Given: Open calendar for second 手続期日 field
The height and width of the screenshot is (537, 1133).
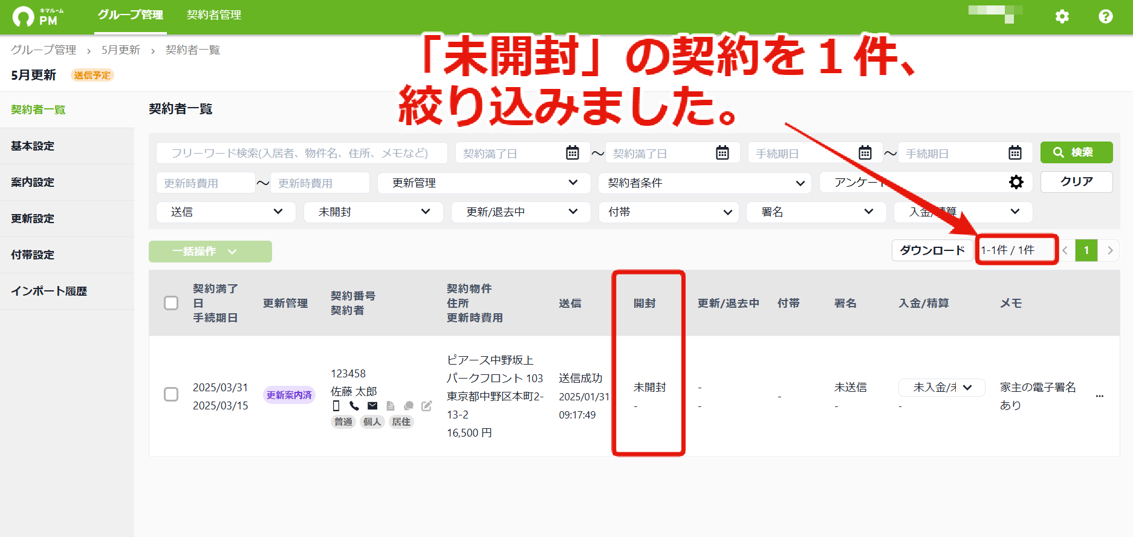Looking at the screenshot, I should [x=1015, y=153].
